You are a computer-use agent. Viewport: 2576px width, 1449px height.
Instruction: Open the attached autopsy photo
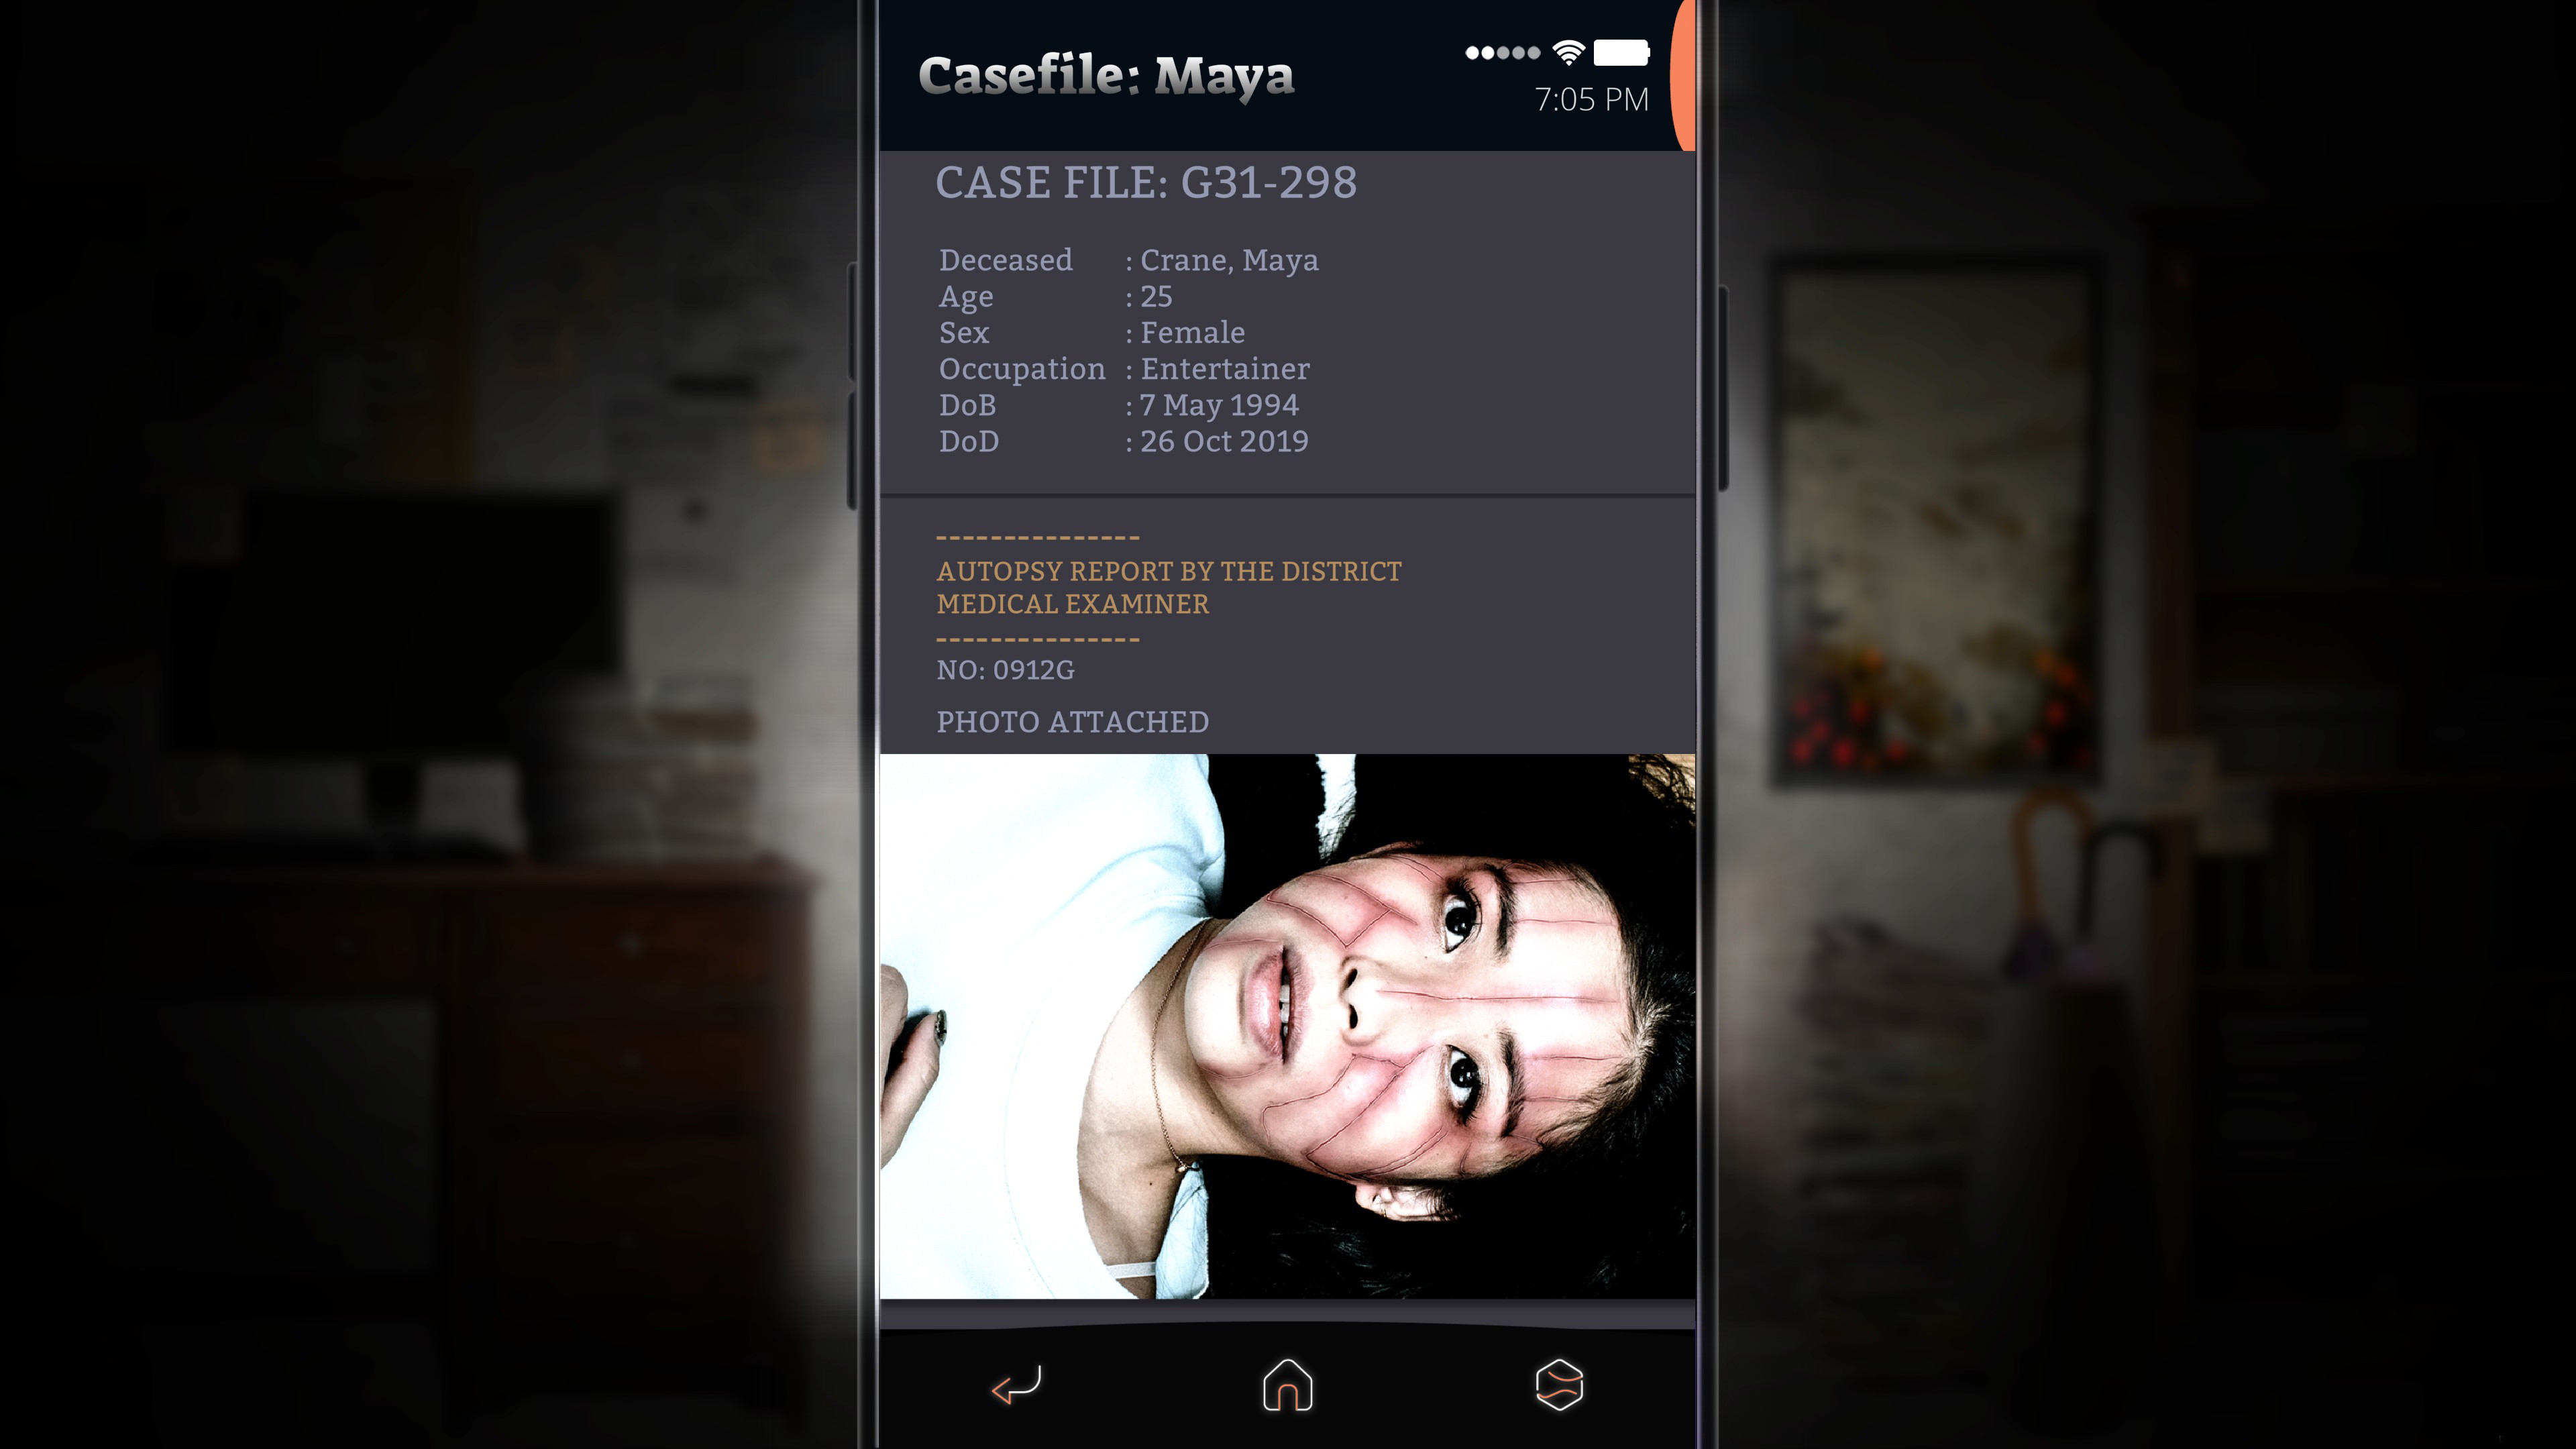1288,1026
